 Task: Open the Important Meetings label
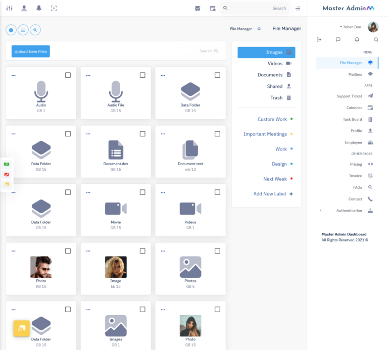tap(265, 134)
